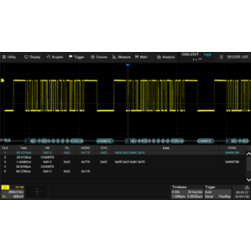Click the blue trigger position marker

click(128, 65)
